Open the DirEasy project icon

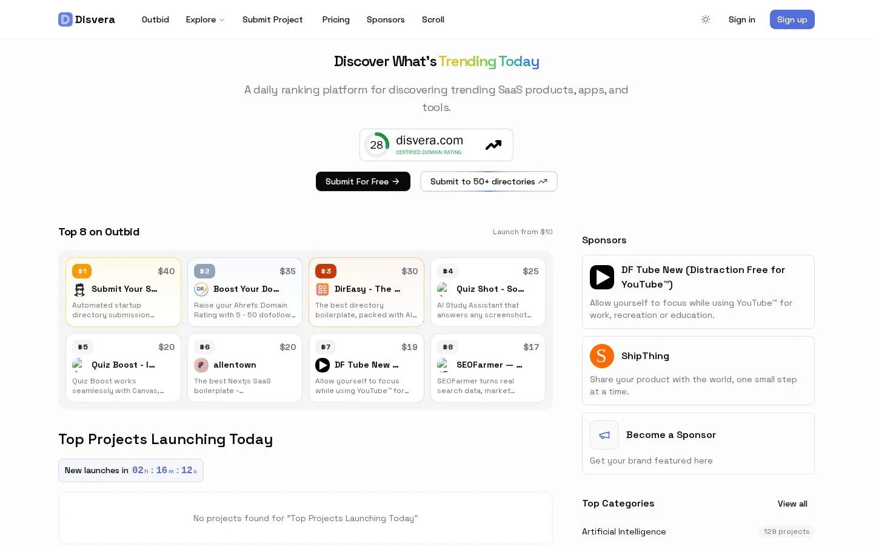(x=323, y=289)
